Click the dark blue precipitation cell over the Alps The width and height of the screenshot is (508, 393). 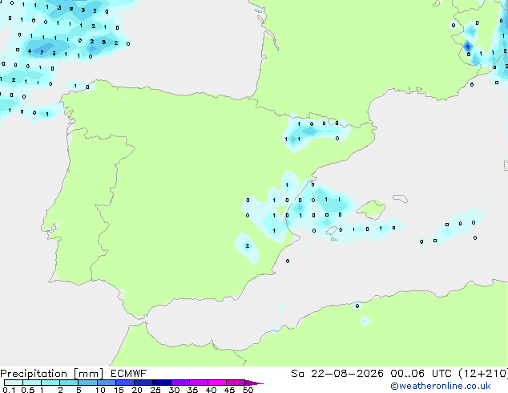coord(467,47)
